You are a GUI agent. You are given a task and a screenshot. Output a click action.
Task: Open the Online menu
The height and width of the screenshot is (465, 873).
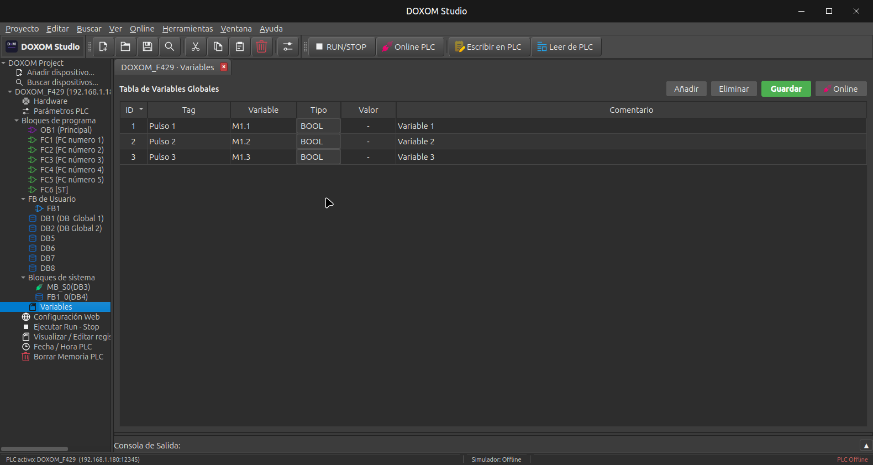(142, 29)
